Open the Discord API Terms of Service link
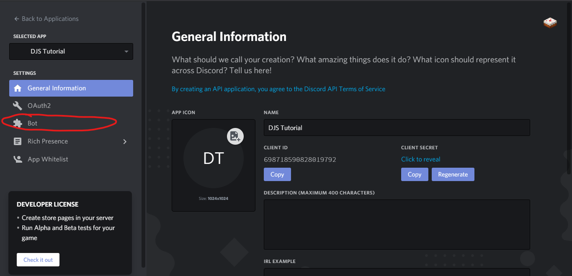This screenshot has width=572, height=276. (278, 89)
